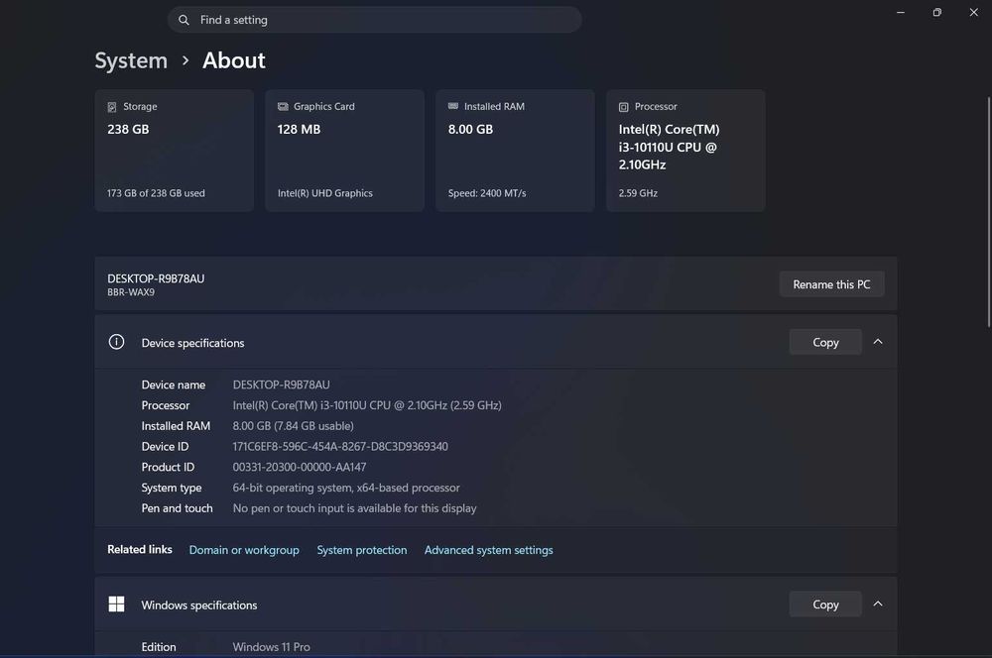Restore down the Settings window
The height and width of the screenshot is (658, 992).
click(937, 13)
